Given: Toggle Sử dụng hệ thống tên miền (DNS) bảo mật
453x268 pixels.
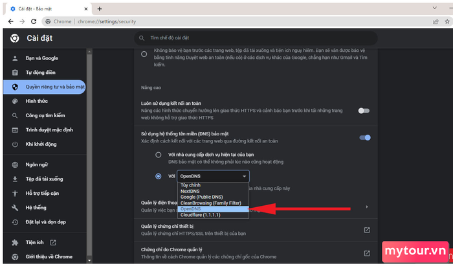Looking at the screenshot, I should click(x=365, y=138).
